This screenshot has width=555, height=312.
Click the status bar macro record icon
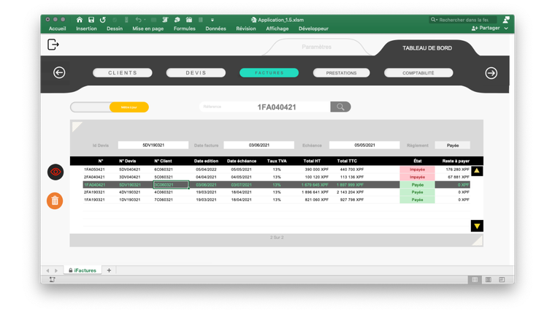(x=53, y=279)
